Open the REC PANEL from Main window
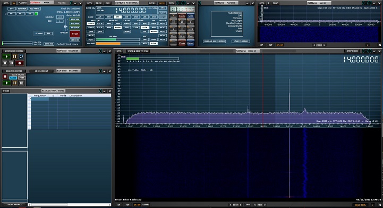 coord(35,9)
